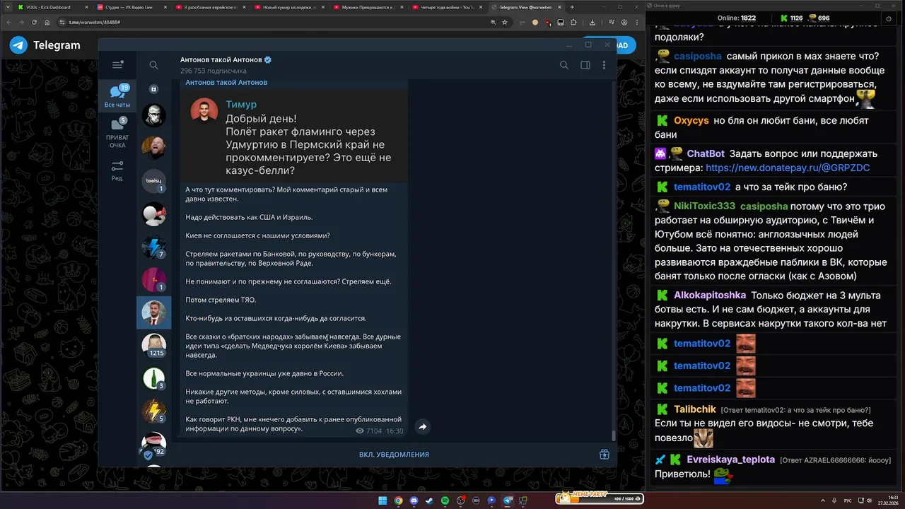Click Evreiskaya_teplota username in chat
The width and height of the screenshot is (905, 509).
(731, 460)
